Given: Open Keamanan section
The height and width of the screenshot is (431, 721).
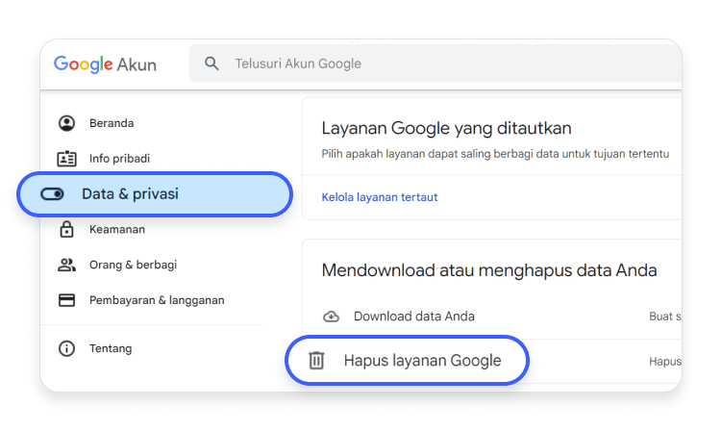Looking at the screenshot, I should coord(116,230).
